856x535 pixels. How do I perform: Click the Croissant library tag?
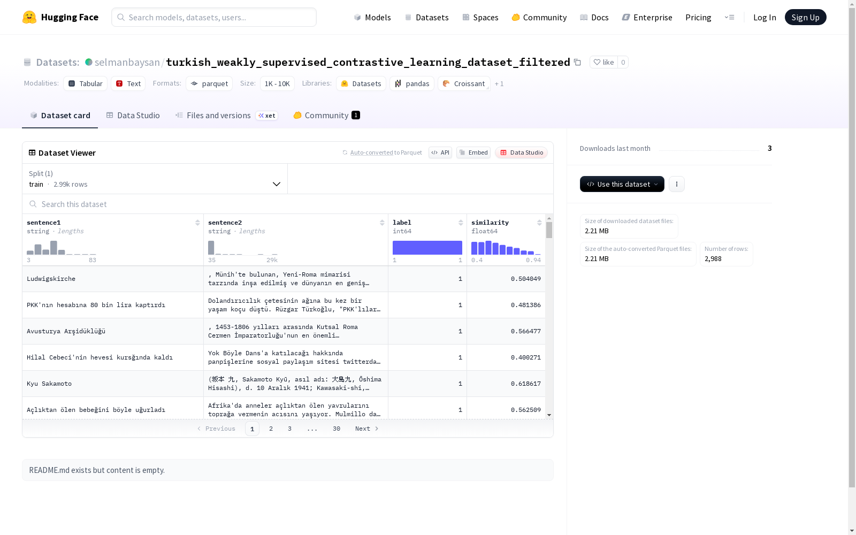tap(464, 83)
